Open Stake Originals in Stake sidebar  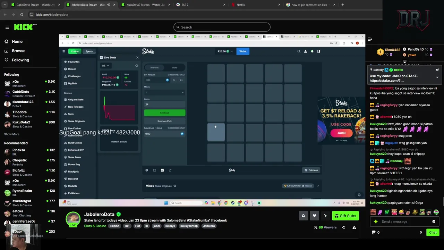pyautogui.click(x=76, y=121)
